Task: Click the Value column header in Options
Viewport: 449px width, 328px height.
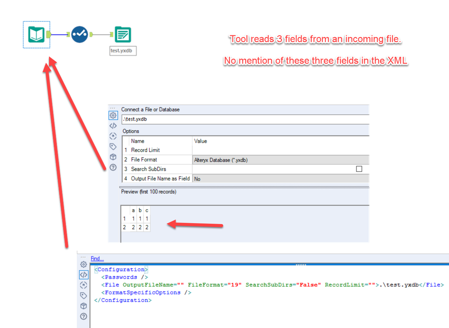Action: click(x=200, y=141)
